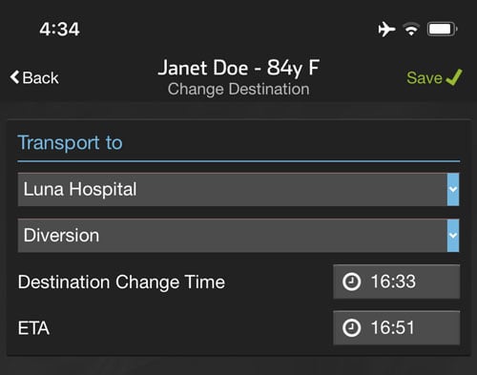Tap the 4:34 status bar clock
Image resolution: width=477 pixels, height=375 pixels.
[59, 30]
